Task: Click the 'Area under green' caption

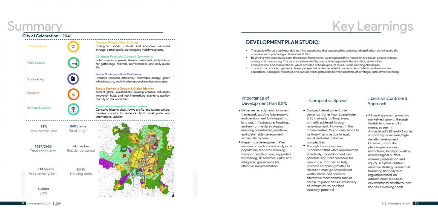Action: point(43,174)
